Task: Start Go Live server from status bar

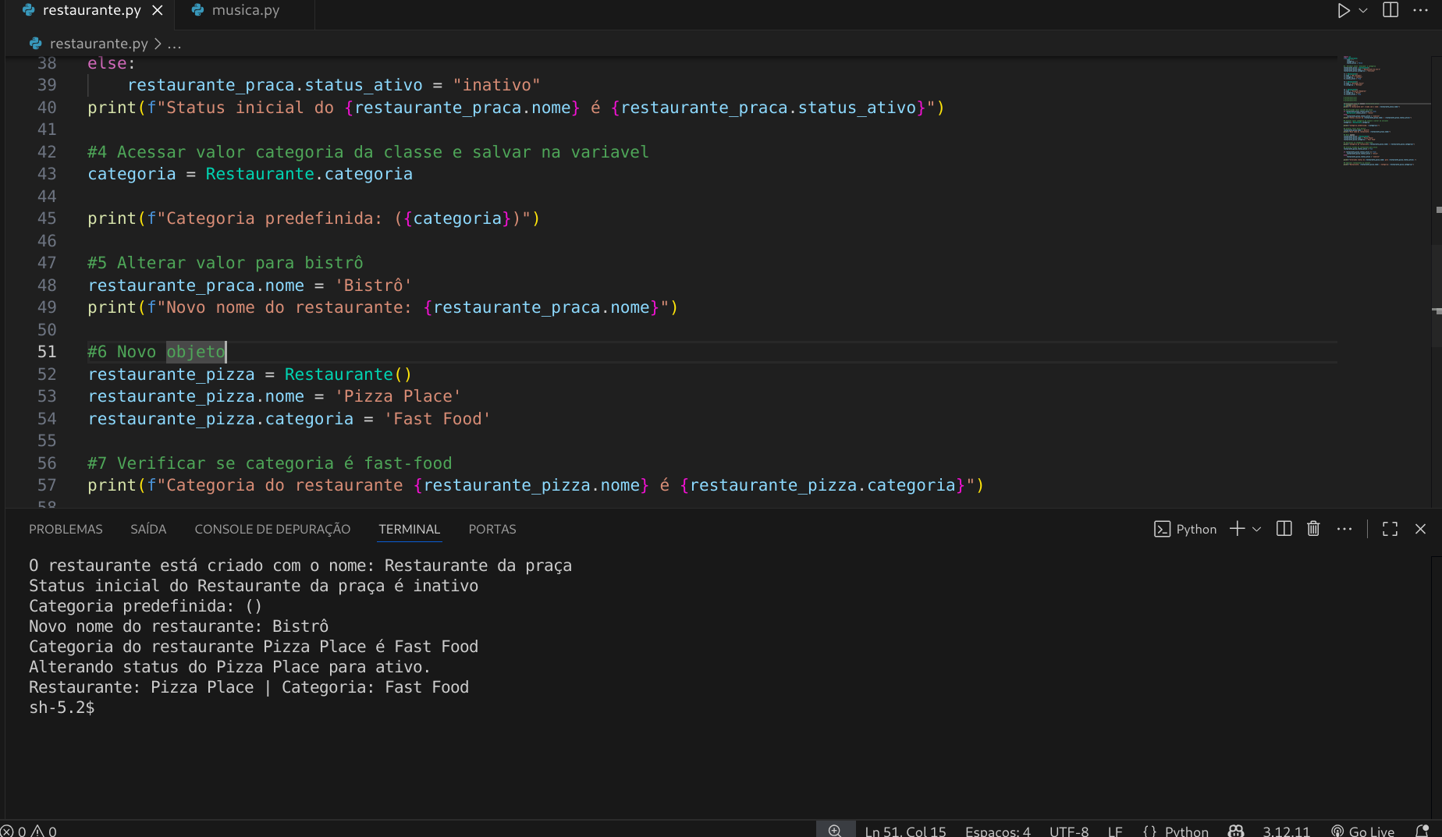Action: coord(1362,831)
